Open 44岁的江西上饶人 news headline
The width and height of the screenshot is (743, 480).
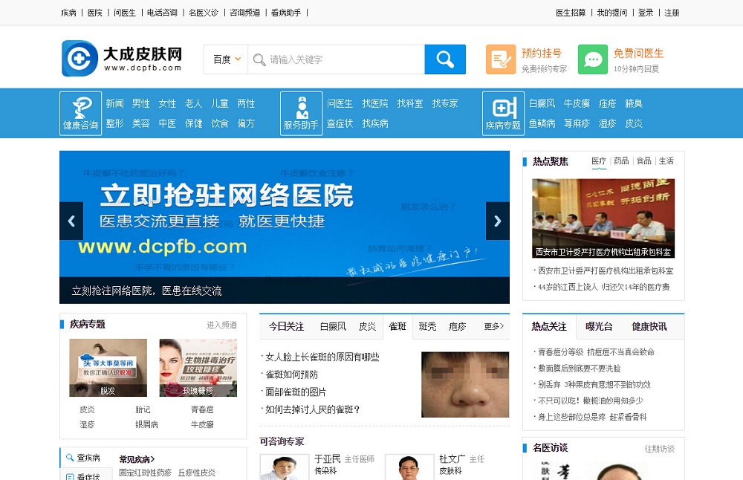pos(603,287)
